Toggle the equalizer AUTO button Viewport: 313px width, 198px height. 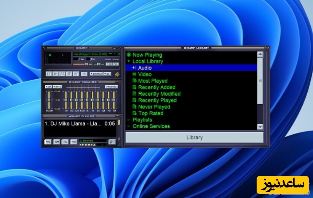[x=57, y=87]
